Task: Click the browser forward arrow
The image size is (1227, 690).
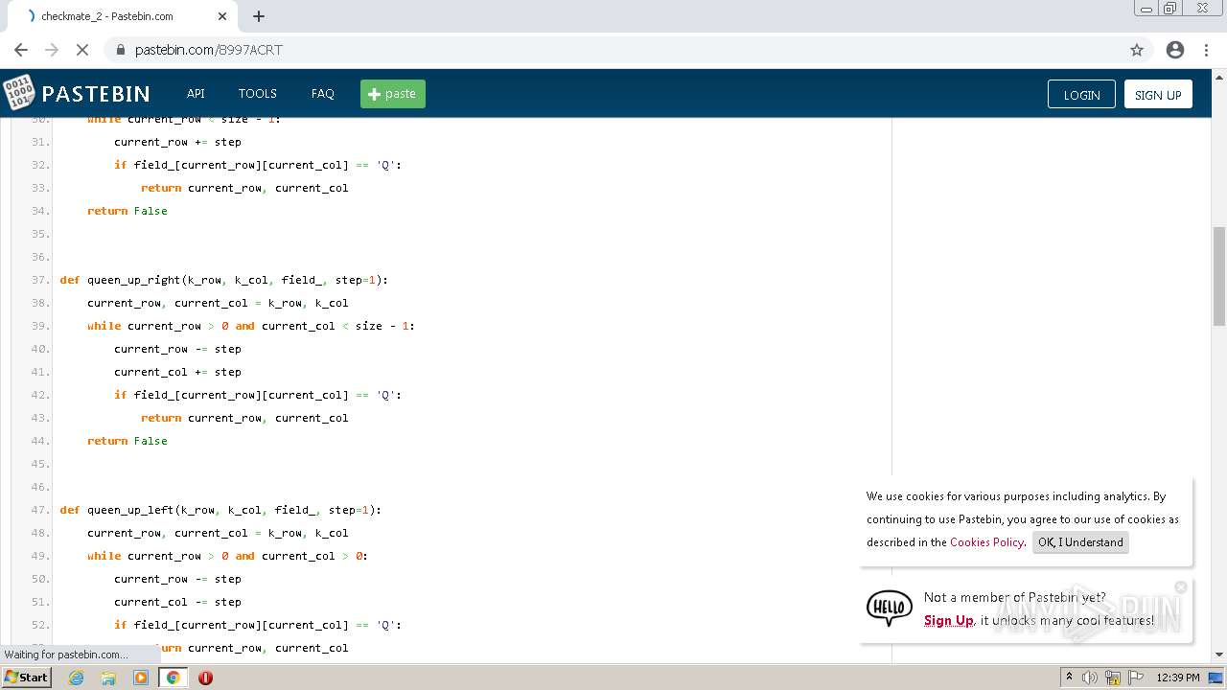Action: 52,50
